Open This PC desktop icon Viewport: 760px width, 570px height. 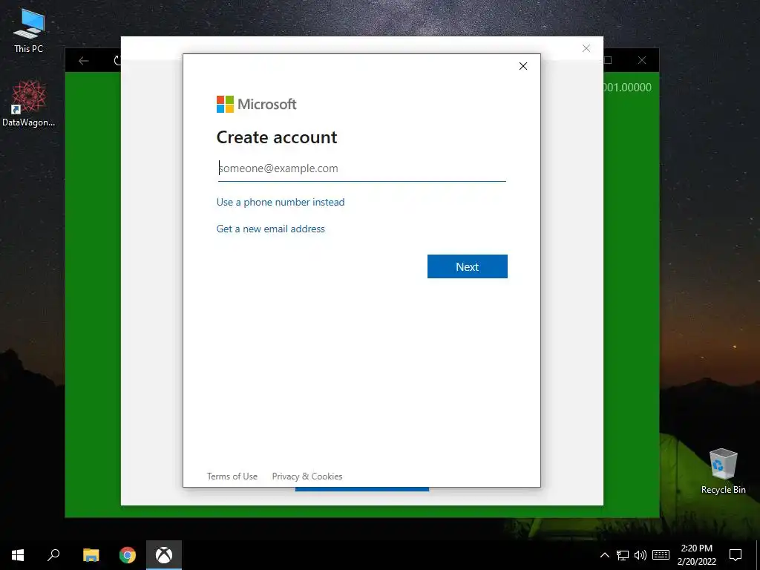(29, 30)
